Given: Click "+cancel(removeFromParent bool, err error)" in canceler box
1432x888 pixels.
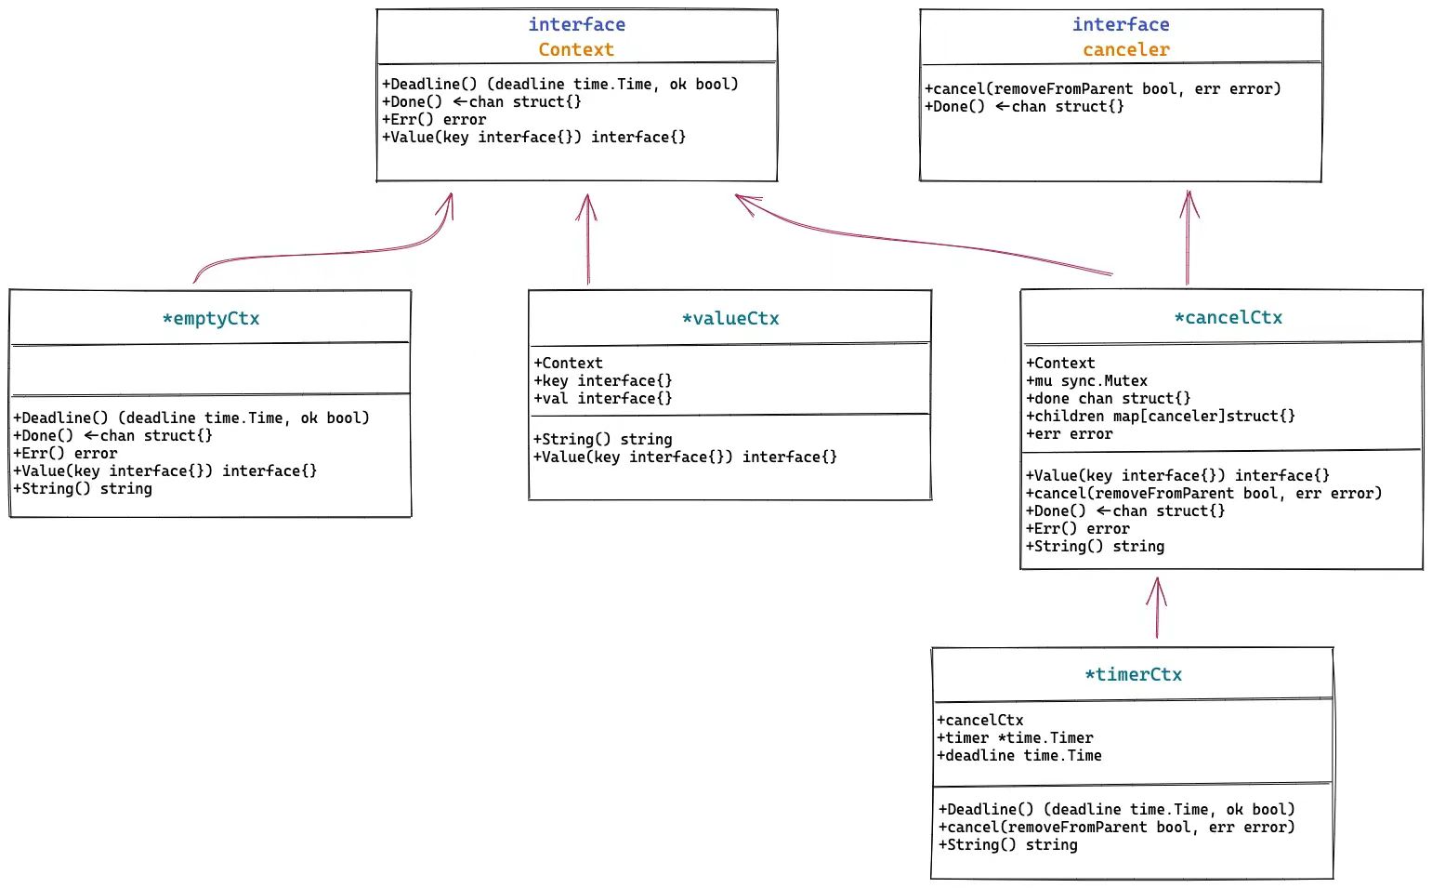Looking at the screenshot, I should tap(1103, 88).
